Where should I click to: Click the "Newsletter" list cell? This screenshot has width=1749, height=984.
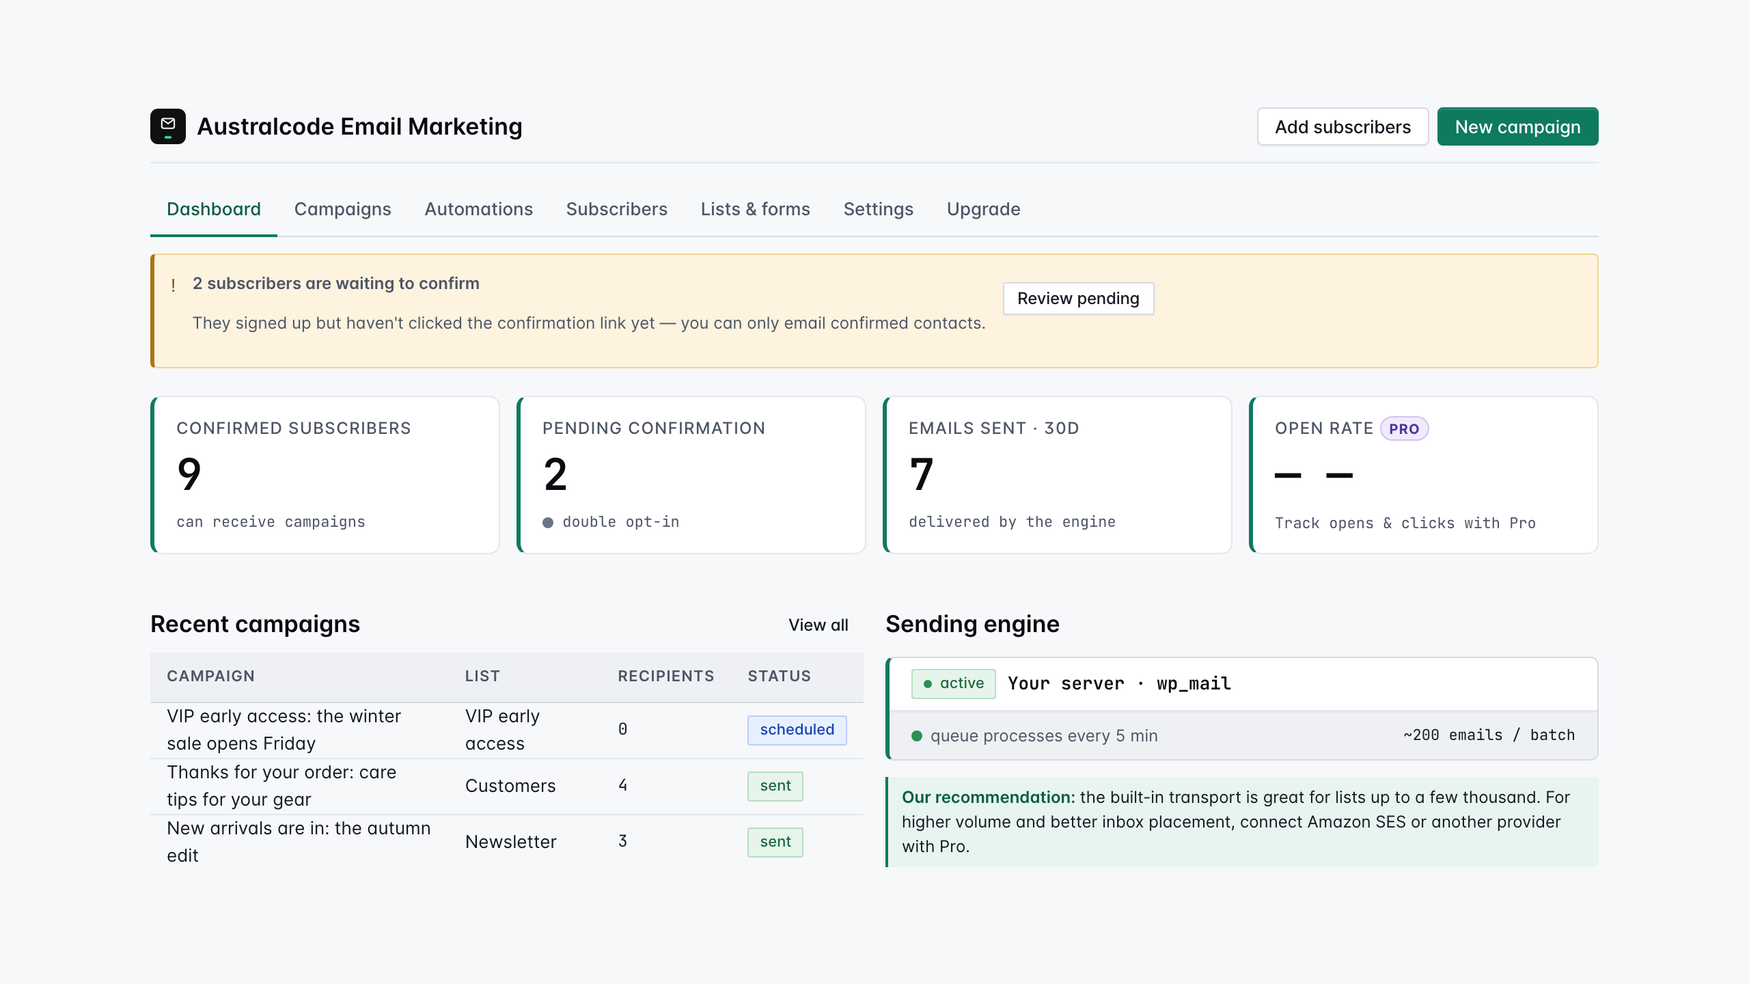tap(511, 842)
